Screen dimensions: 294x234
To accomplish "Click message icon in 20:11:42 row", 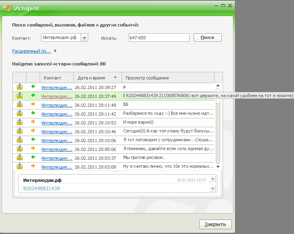I will pyautogui.click(x=20, y=113).
